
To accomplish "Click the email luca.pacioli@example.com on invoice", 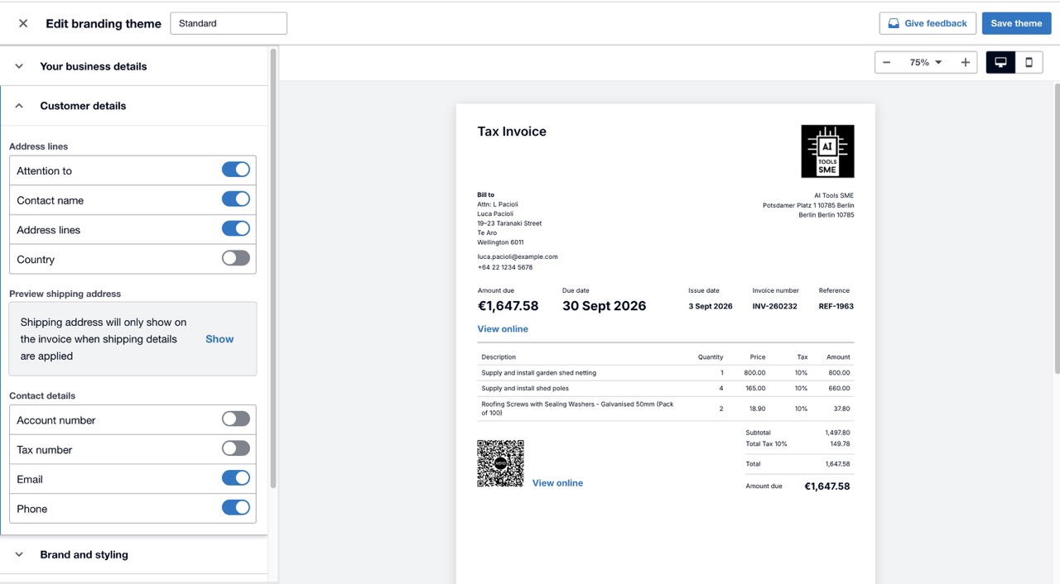I will point(518,257).
